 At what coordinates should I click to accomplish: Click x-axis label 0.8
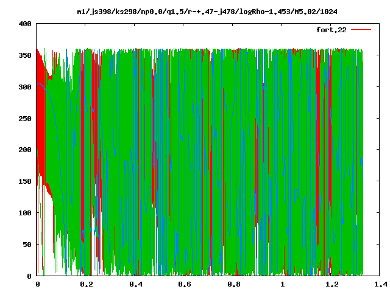click(x=234, y=284)
